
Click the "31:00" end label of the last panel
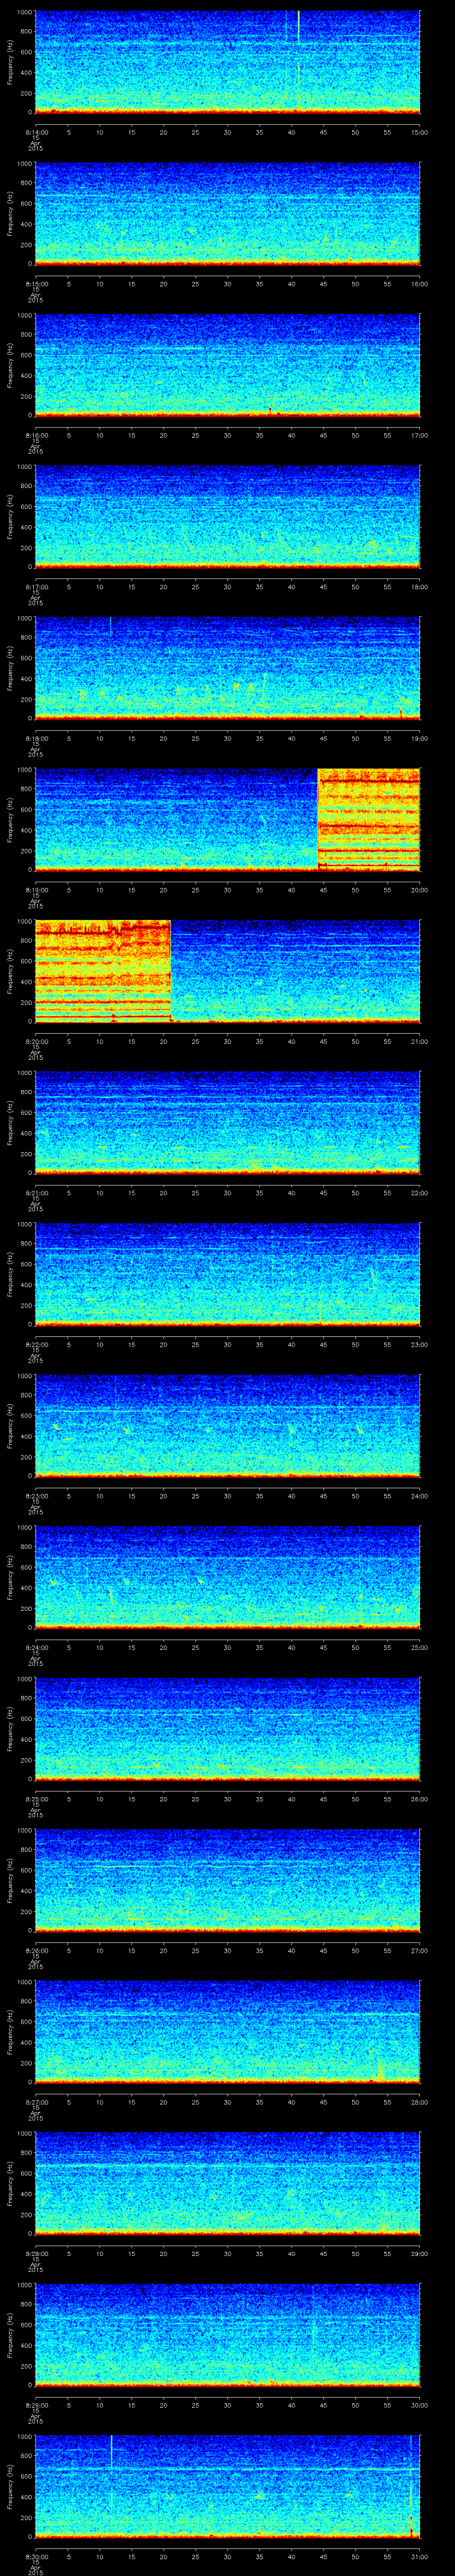click(420, 2556)
